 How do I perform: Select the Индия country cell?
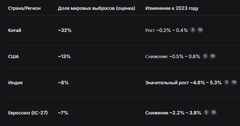(15, 83)
